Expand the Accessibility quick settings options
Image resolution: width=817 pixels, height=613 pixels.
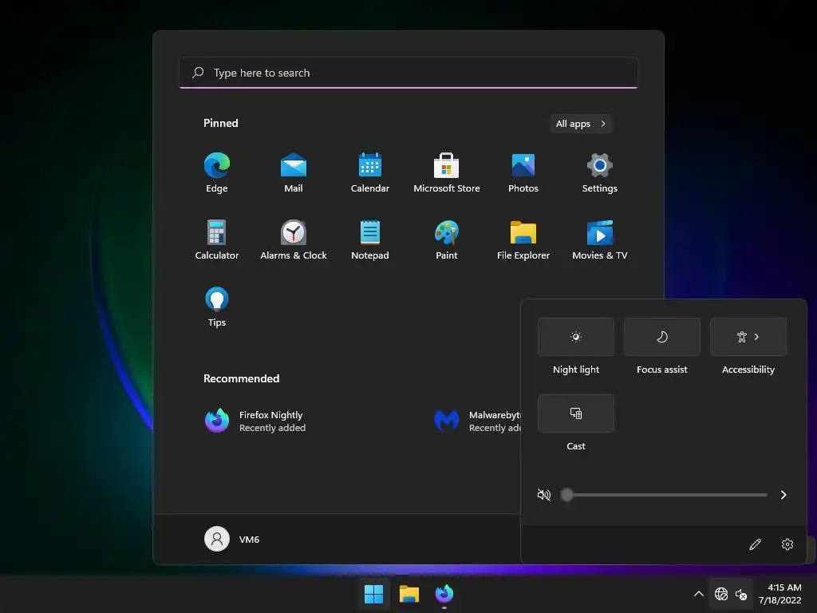pyautogui.click(x=748, y=337)
